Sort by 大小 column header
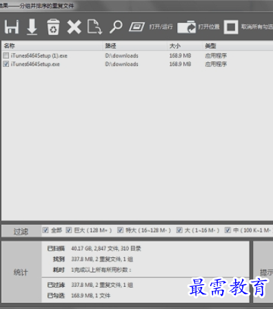Viewport: 273px width, 309px height. point(185,46)
